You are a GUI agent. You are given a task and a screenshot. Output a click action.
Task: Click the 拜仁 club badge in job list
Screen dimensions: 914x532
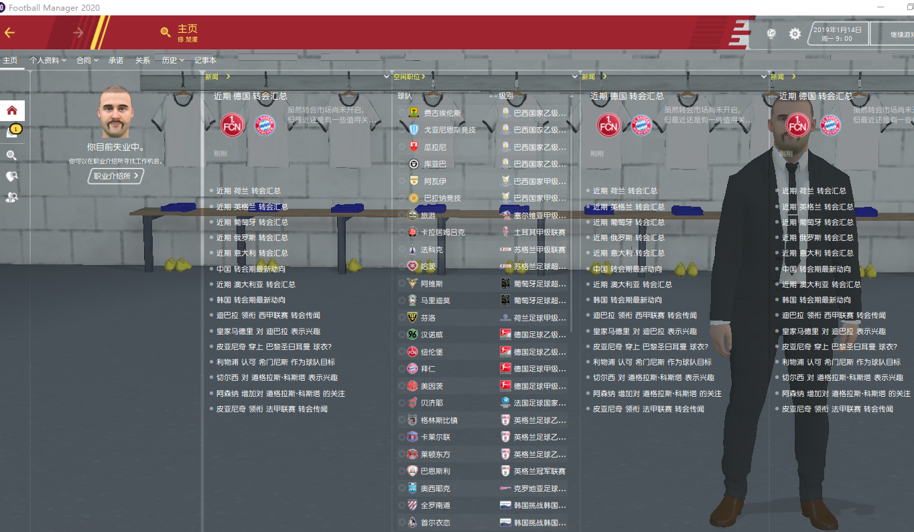coord(412,369)
